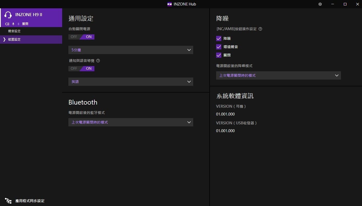Expand the 英語 voice language dropdown
362x206 pixels.
pyautogui.click(x=131, y=82)
